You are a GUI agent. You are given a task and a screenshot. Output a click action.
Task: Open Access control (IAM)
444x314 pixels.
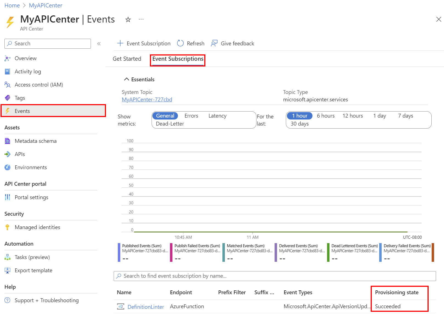pyautogui.click(x=38, y=84)
